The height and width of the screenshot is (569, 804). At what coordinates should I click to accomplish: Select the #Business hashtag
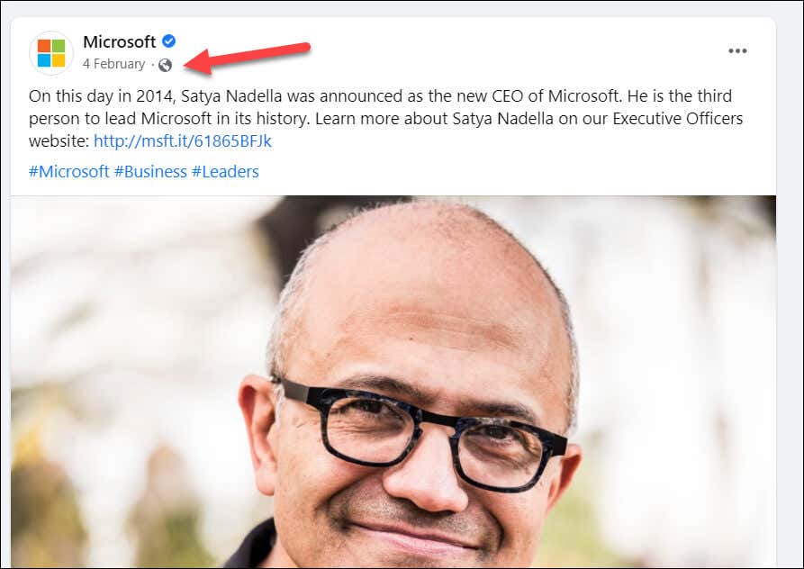[x=150, y=171]
